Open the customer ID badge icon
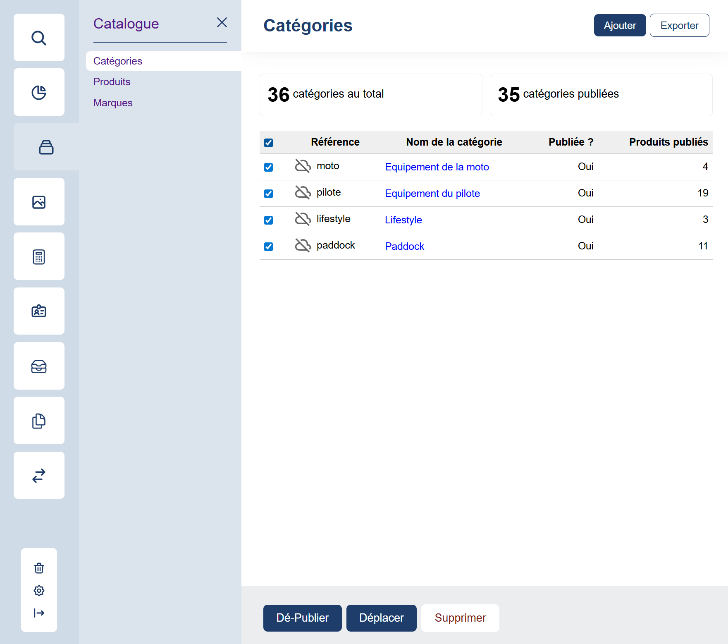The height and width of the screenshot is (644, 728). [x=39, y=311]
